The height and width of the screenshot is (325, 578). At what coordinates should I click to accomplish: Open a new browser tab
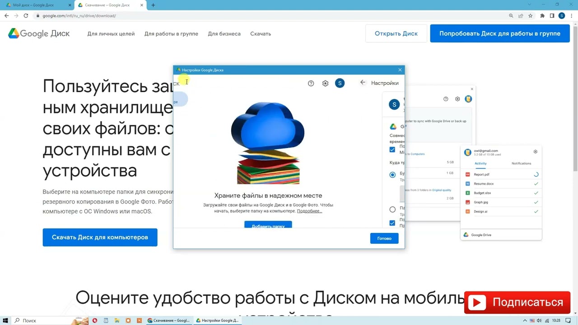pos(153,5)
